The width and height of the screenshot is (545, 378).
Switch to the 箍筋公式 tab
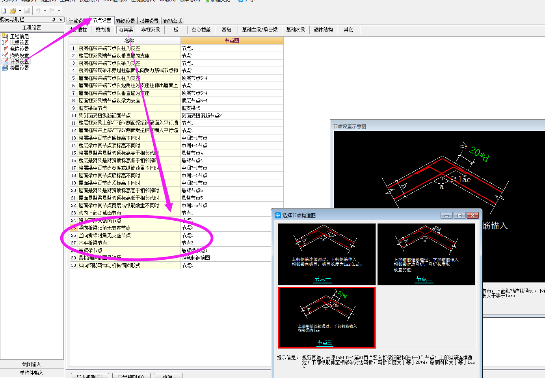pyautogui.click(x=173, y=21)
